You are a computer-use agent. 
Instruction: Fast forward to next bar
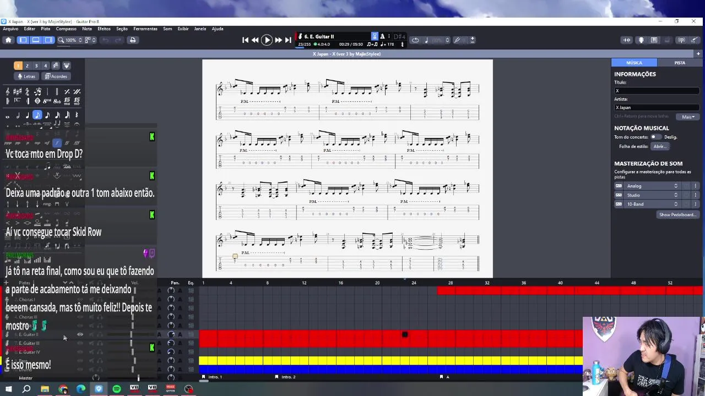(278, 40)
